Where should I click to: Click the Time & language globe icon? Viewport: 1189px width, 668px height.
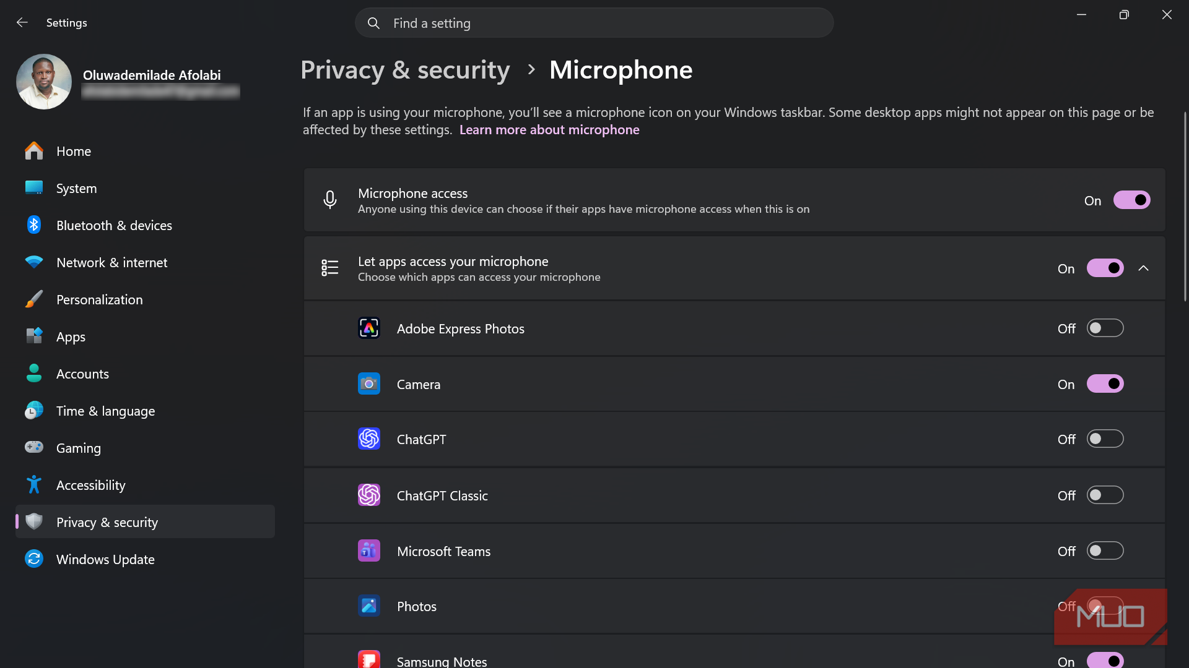pos(34,411)
